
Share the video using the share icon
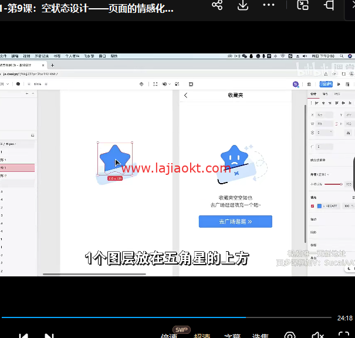tap(217, 5)
